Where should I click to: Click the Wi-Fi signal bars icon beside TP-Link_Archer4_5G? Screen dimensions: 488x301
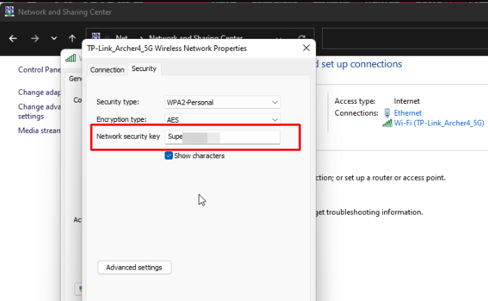pyautogui.click(x=387, y=123)
